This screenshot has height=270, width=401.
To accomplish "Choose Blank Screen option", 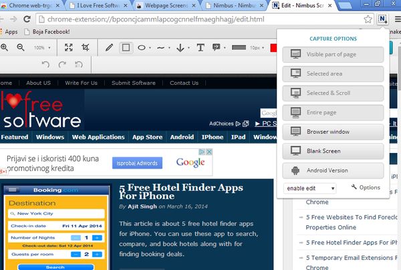I will point(333,151).
